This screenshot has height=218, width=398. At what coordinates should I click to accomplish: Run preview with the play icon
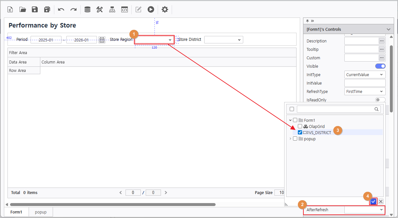[151, 9]
